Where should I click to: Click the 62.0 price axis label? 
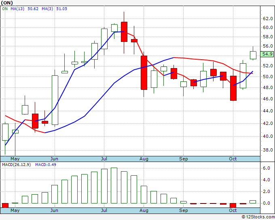[268, 19]
